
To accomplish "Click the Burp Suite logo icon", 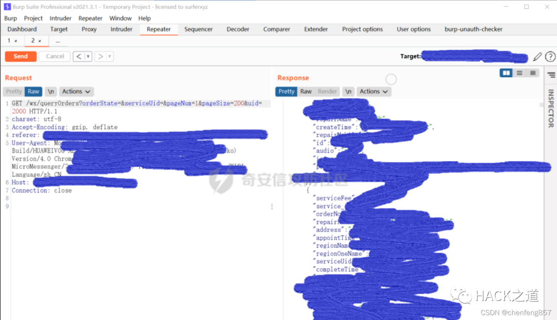I will coord(7,7).
